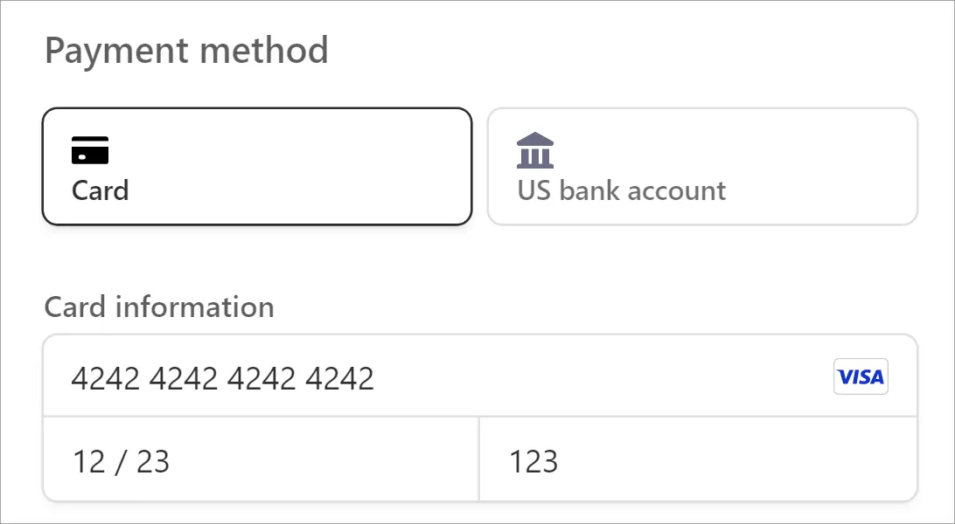
Task: Click the credit card icon above Card label
Action: (x=88, y=150)
